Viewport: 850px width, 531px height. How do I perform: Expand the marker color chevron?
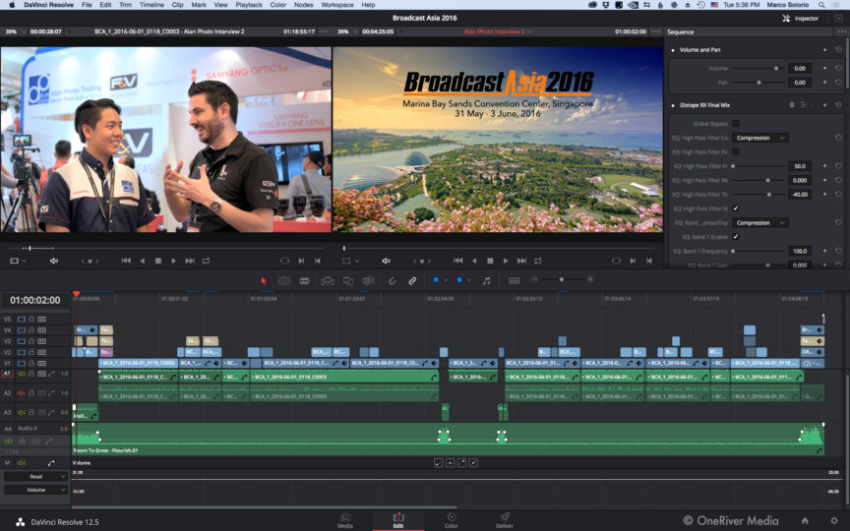(468, 280)
